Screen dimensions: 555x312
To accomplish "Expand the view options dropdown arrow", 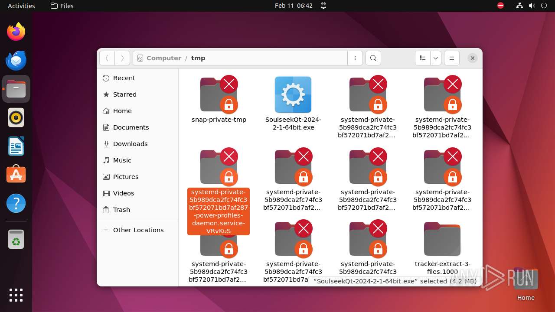I will [436, 58].
